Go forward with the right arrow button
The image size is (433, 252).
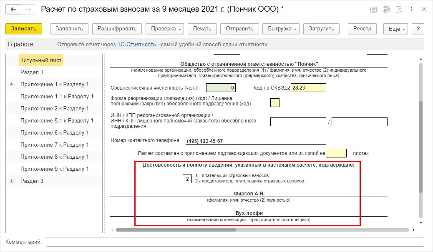[28, 10]
